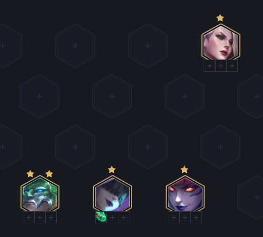The height and width of the screenshot is (237, 263).
Task: Select the green masked champion with blue eyes
Action: (x=40, y=194)
